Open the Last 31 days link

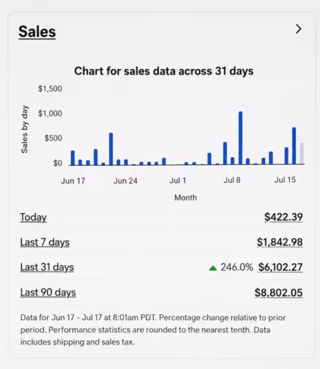click(x=47, y=267)
